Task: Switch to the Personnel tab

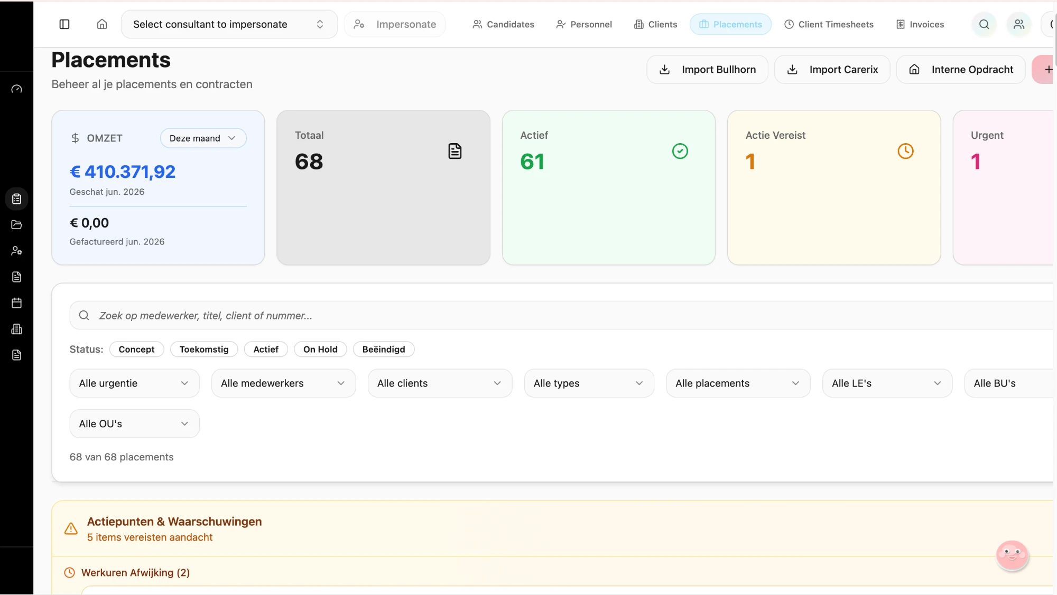Action: [x=584, y=24]
